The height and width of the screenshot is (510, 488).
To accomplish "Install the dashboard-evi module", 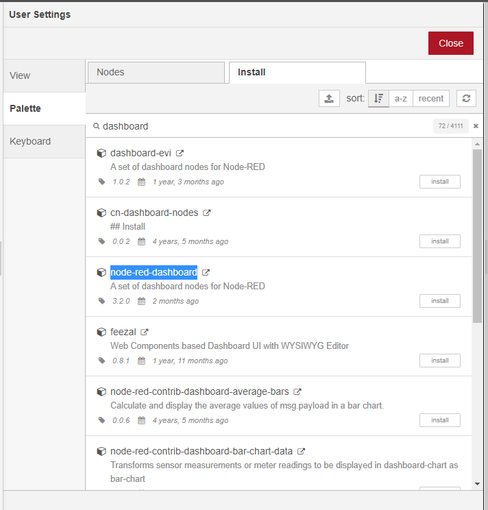I will [x=439, y=182].
